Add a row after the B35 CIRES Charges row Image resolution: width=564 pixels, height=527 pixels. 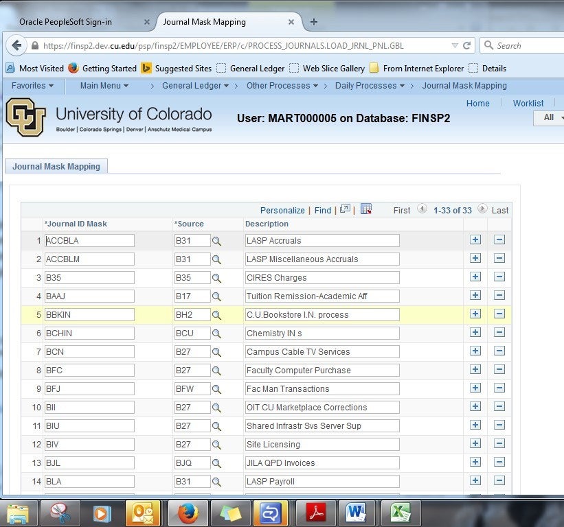coord(475,277)
